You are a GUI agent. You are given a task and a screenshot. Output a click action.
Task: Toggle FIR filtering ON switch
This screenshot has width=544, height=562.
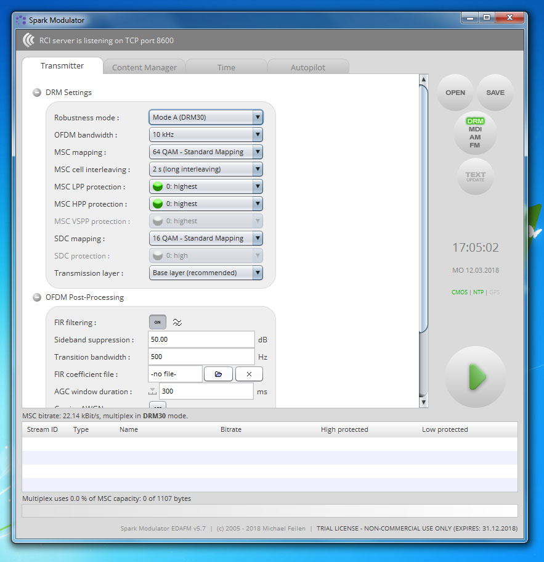pyautogui.click(x=157, y=322)
